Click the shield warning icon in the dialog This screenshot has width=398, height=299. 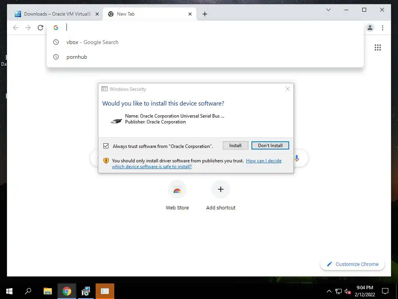pos(106,161)
